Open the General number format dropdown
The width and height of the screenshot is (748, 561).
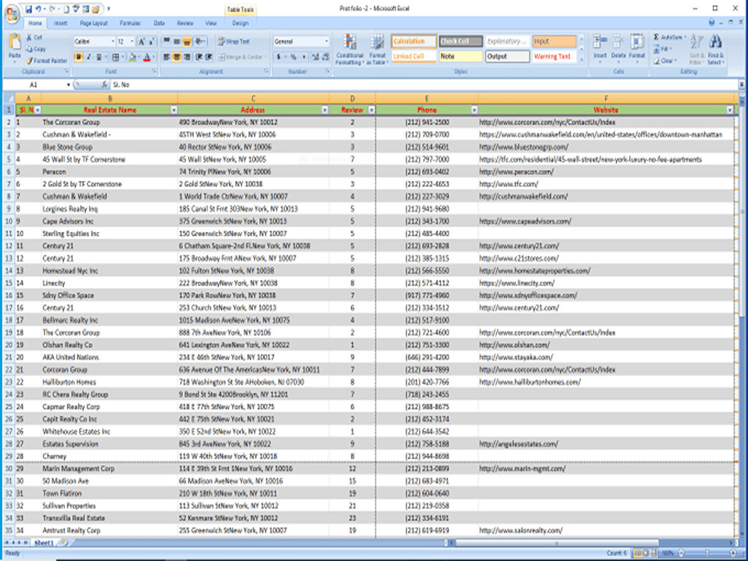[x=326, y=41]
